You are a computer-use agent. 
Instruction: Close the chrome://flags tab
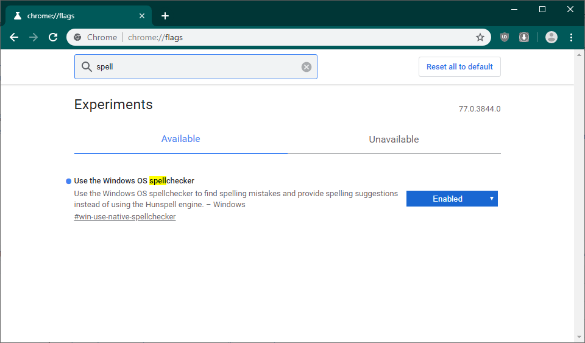[142, 16]
